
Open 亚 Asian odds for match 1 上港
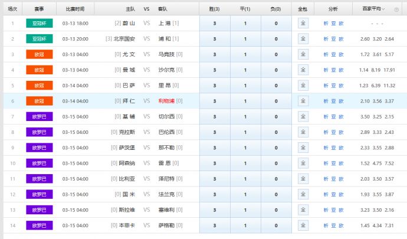point(333,24)
